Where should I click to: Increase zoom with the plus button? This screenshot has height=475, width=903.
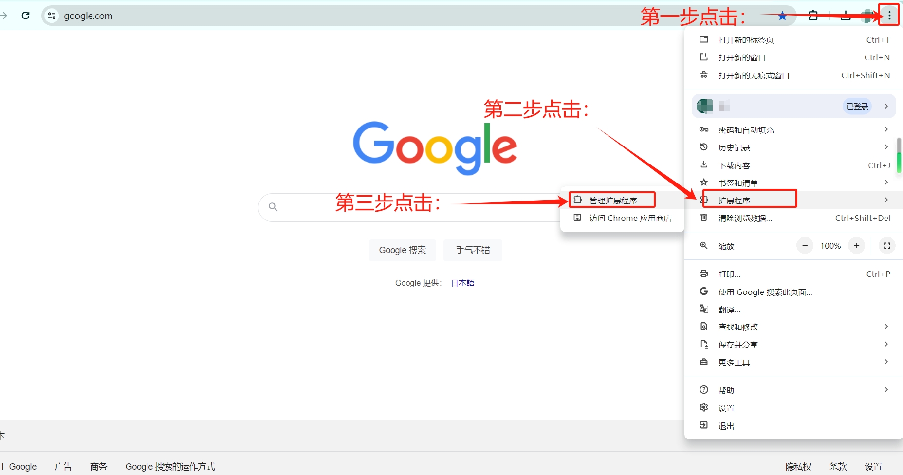[857, 246]
